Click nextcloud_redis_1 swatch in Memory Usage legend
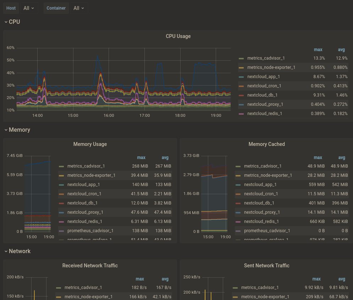Screen dimensions: 353x300 [x=61, y=222]
